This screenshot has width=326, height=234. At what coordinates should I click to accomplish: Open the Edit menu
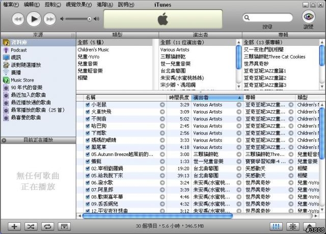point(32,5)
